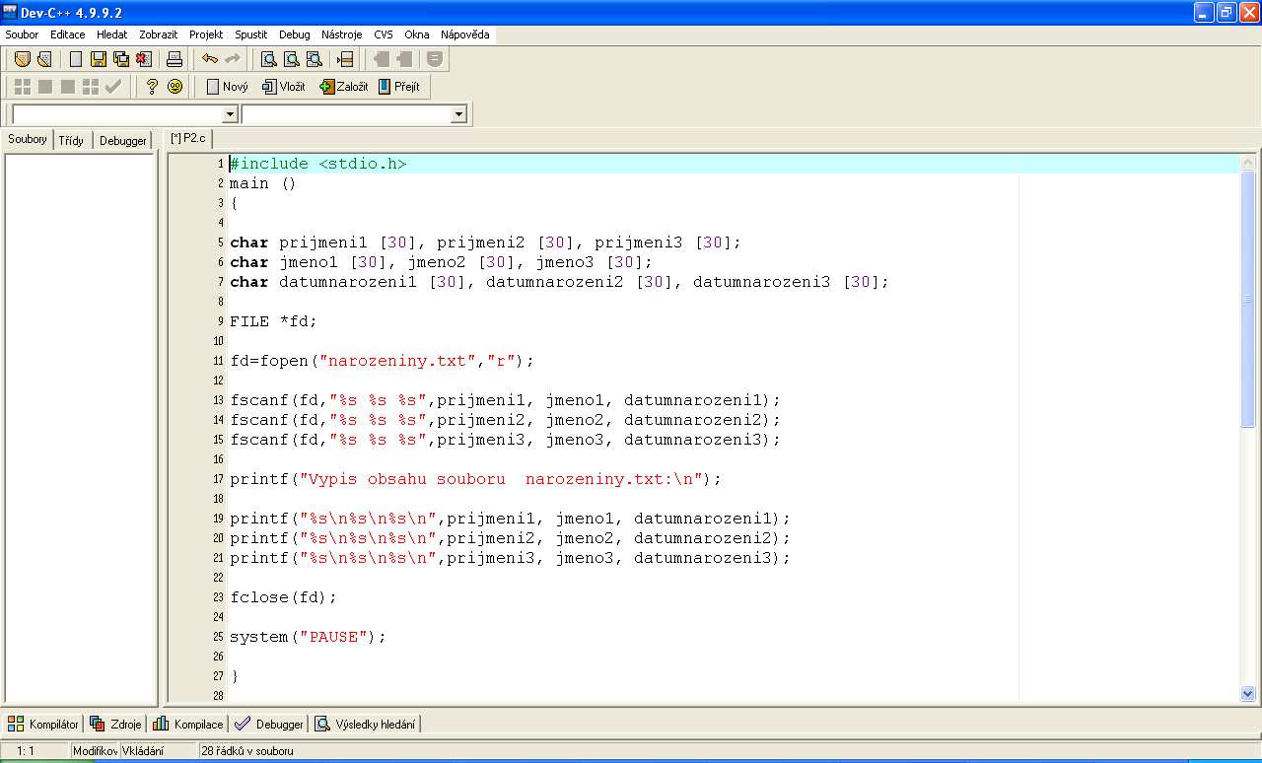Click line number 13 in the gutter
This screenshot has width=1262, height=763.
[x=218, y=400]
